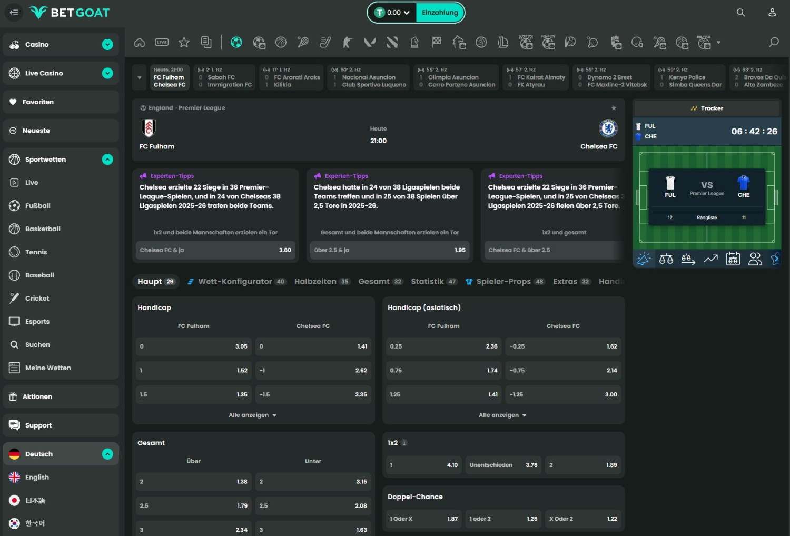The height and width of the screenshot is (536, 790).
Task: Click the search magnifier in sports bar
Action: click(x=774, y=42)
